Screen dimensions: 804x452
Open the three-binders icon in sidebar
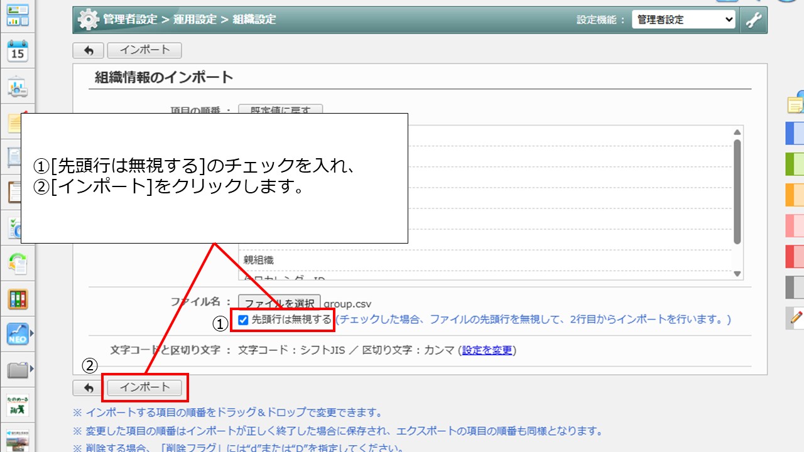pyautogui.click(x=17, y=299)
